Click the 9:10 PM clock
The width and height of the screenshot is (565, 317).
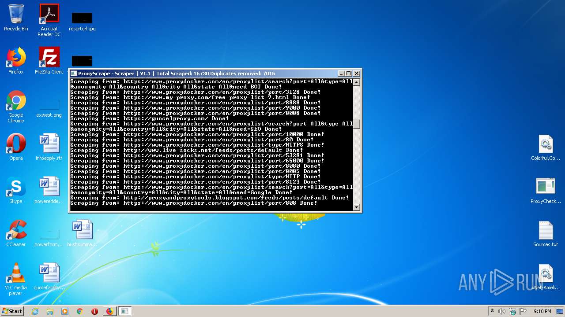pos(542,311)
